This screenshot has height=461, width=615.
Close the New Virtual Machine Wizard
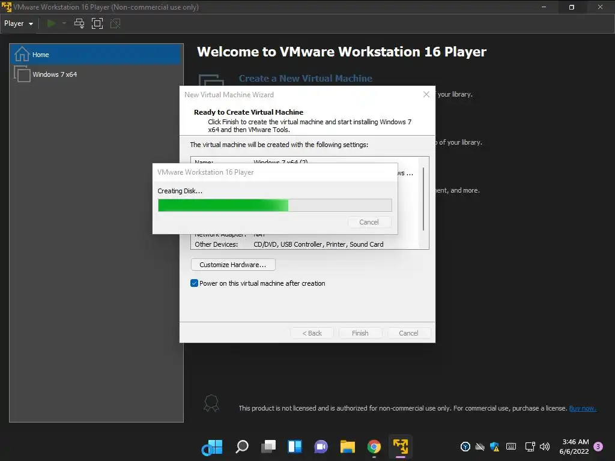[x=426, y=94]
